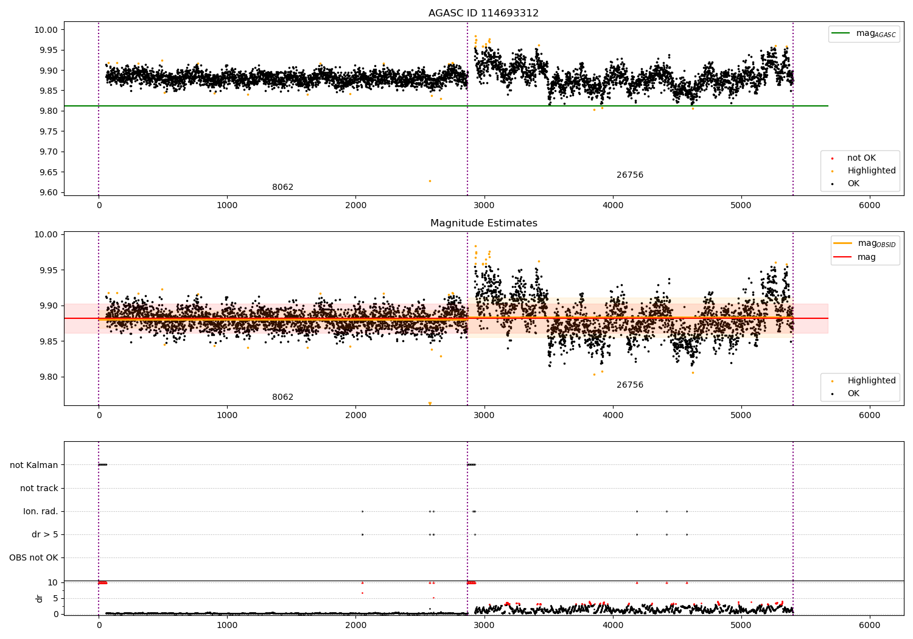Click the 'dr' axis label

[40, 598]
